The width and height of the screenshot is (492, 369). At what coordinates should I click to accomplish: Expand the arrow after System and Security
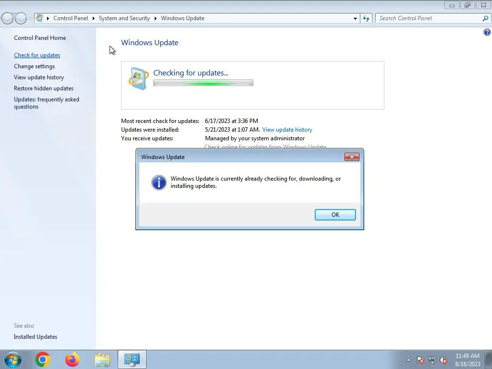click(x=155, y=18)
